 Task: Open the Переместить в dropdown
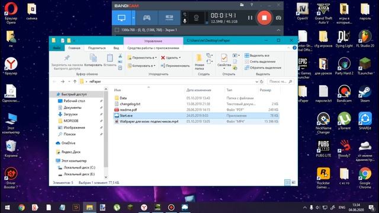click(x=142, y=58)
